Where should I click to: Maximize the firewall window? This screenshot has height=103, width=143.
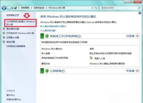tap(131, 2)
